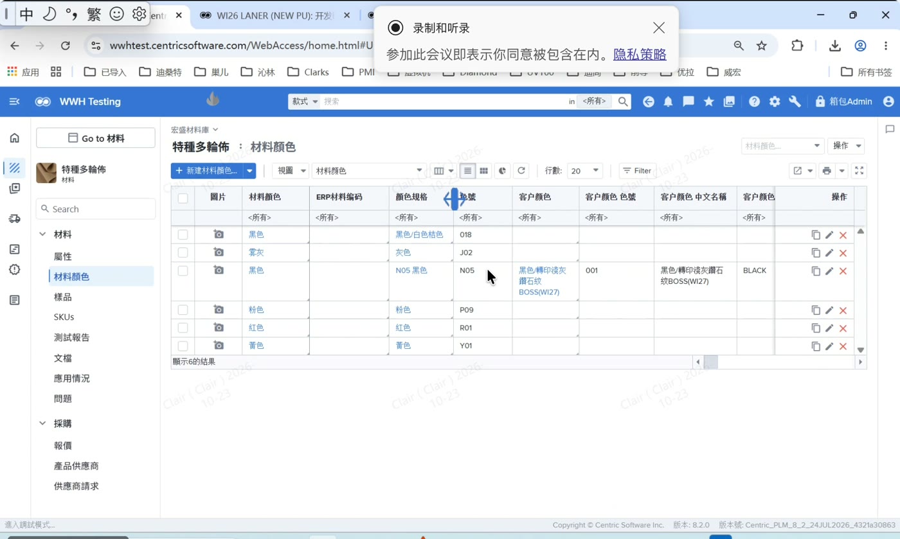Open the 隐私策略 link
This screenshot has width=900, height=539.
coord(640,55)
